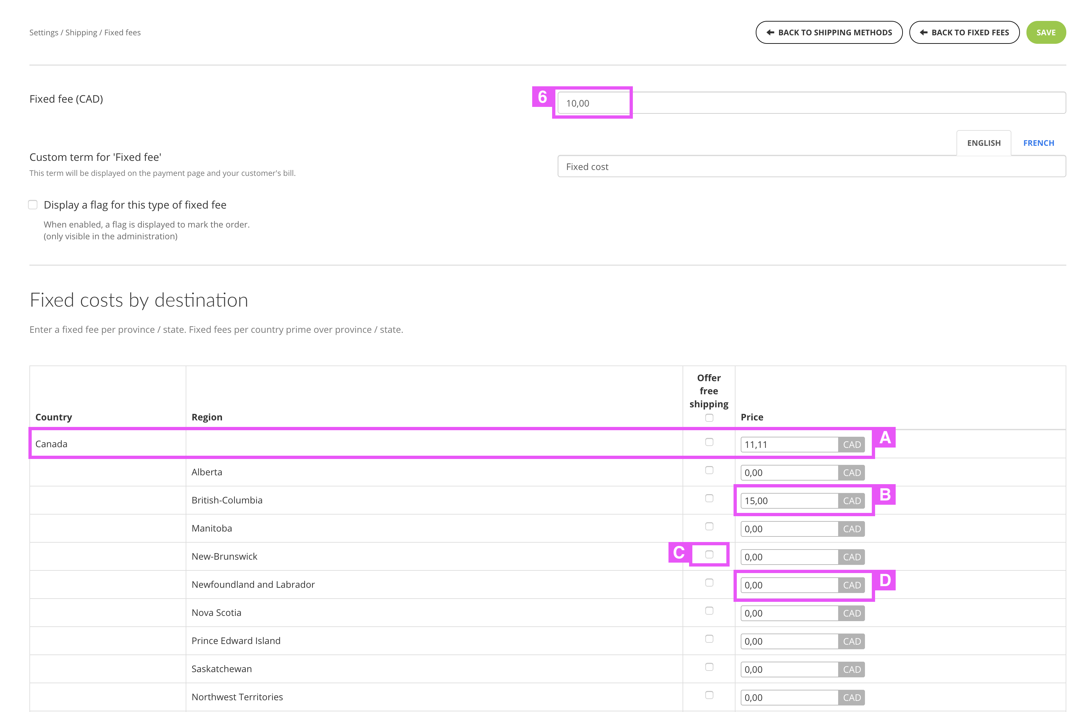Screen dimensions: 1082x712
Task: Check free shipping for Saskatchewan
Action: point(709,667)
